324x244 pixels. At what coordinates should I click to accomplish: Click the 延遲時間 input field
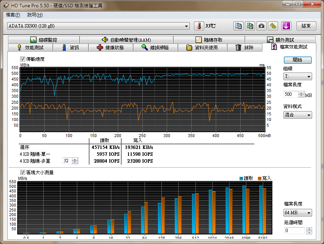[294, 231]
